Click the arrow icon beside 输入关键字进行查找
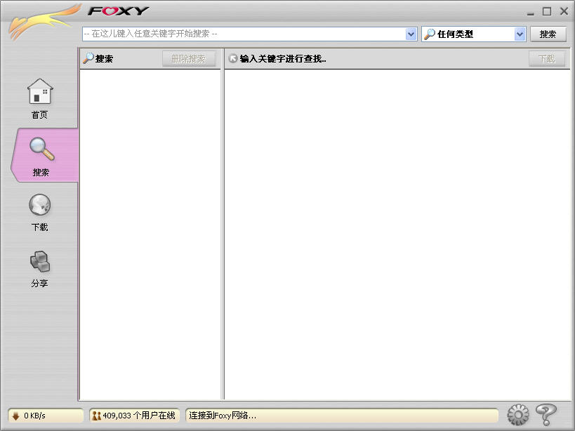Viewport: 575px width, 431px height. pos(233,59)
